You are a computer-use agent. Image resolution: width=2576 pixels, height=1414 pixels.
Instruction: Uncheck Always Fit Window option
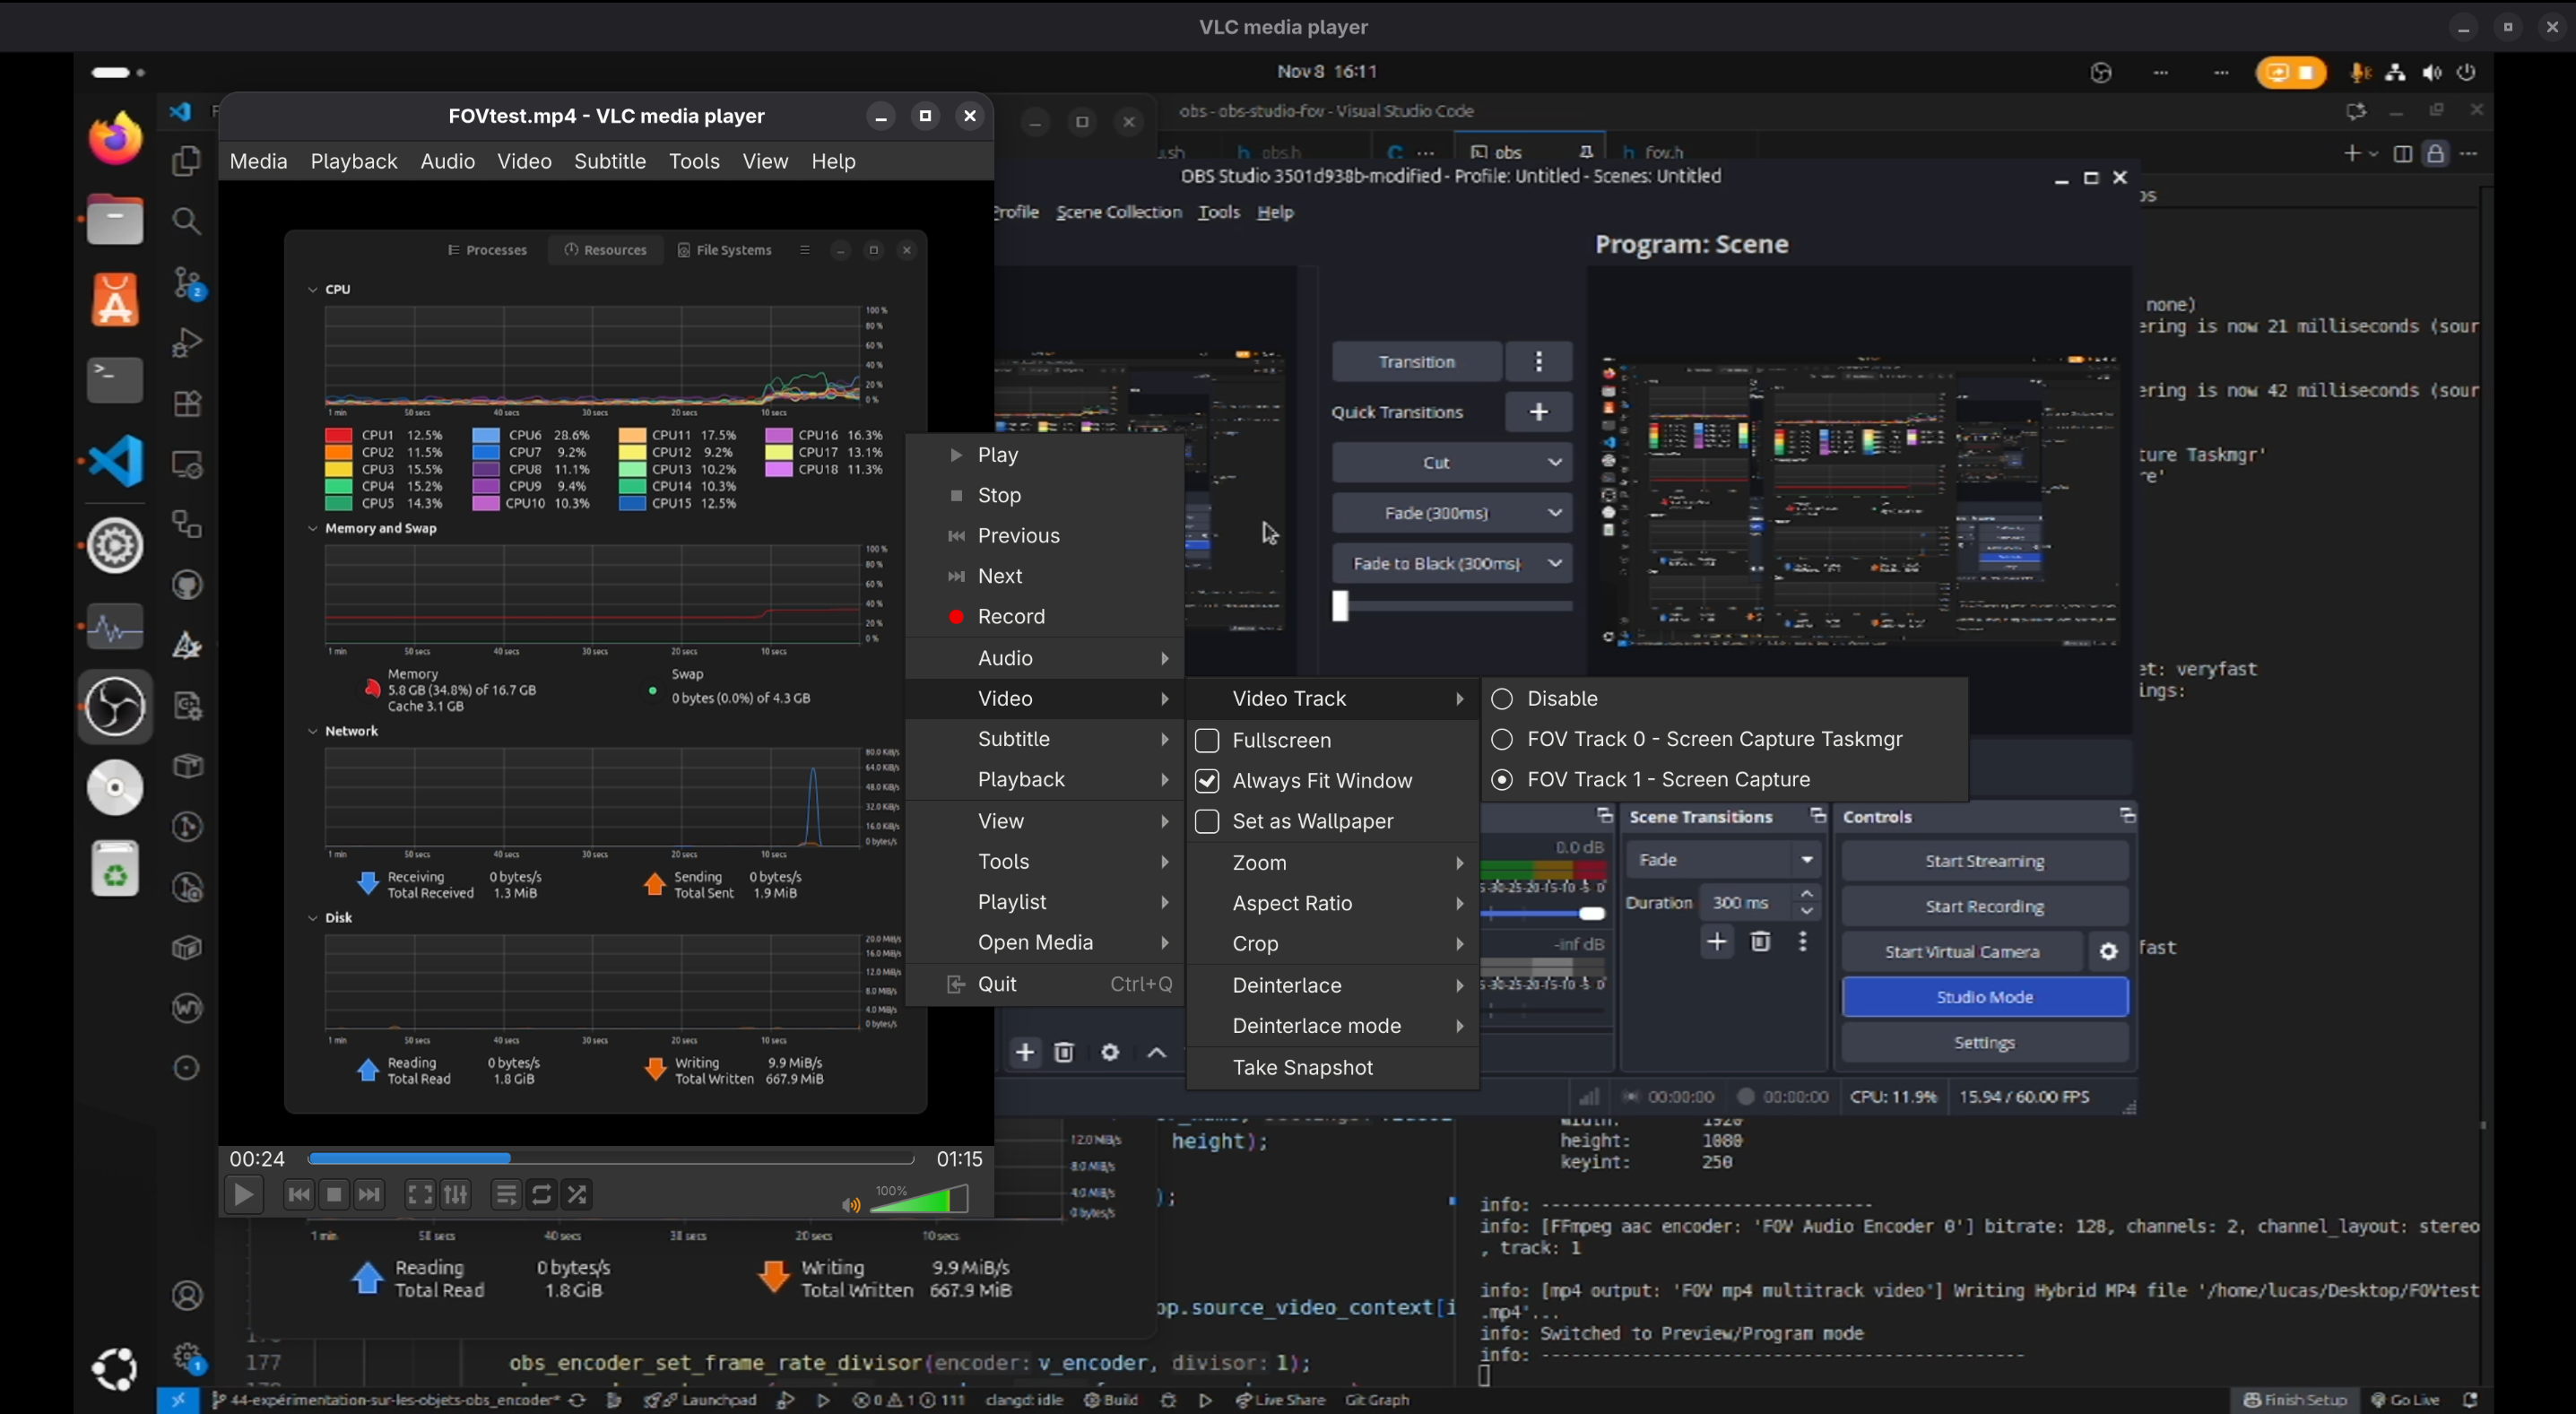pyautogui.click(x=1207, y=781)
